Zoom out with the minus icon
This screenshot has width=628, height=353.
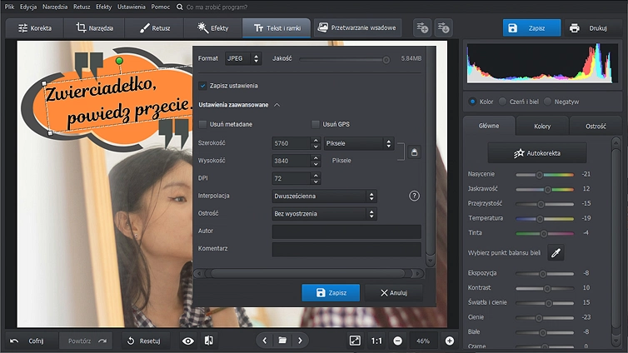(397, 341)
